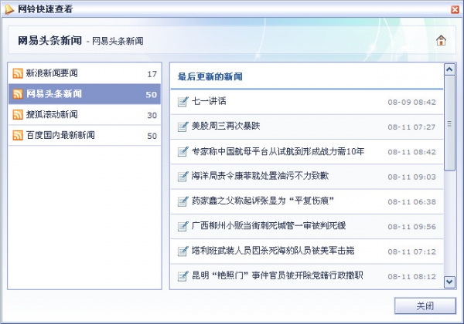
Task: Click the 最后更新的新闻 heading
Action: pos(210,76)
